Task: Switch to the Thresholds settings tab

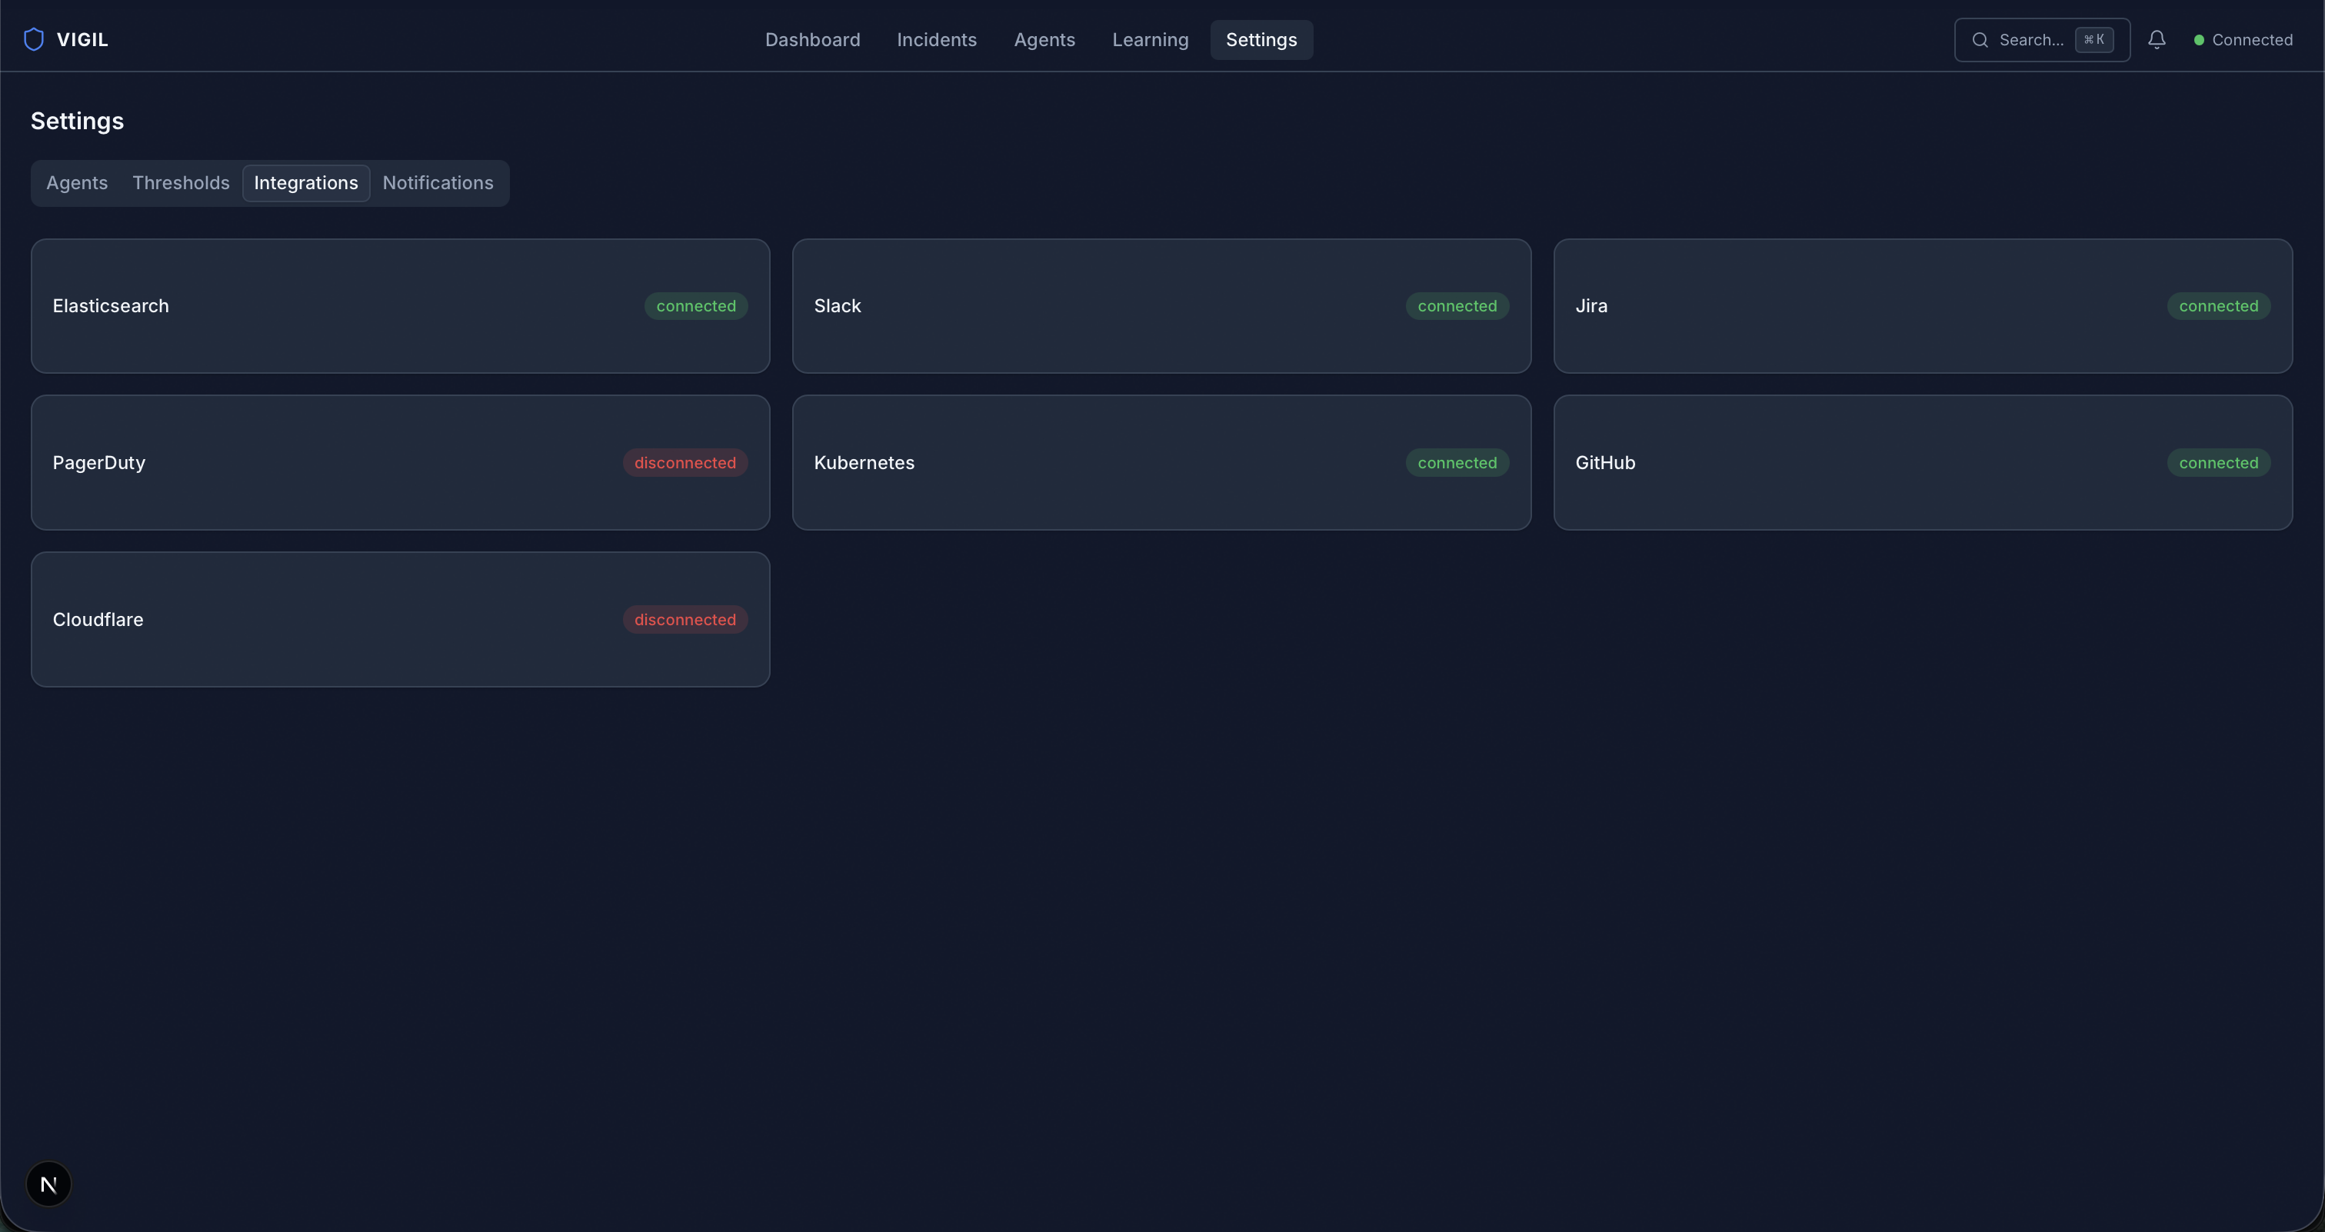Action: coord(181,183)
